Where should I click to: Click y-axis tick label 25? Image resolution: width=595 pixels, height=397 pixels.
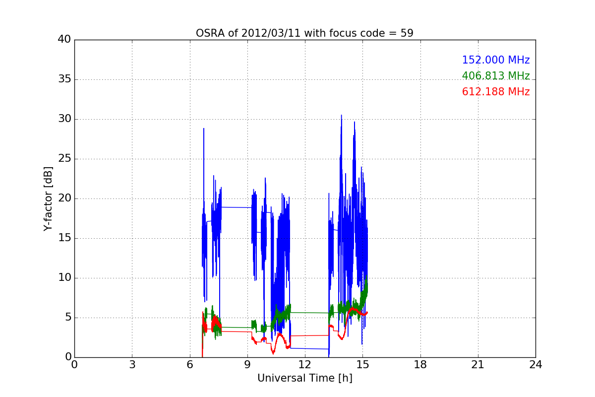click(x=64, y=159)
